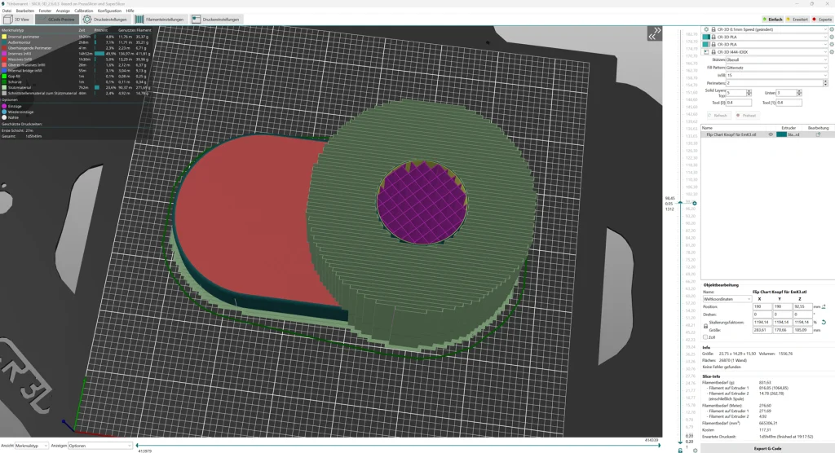
Task: Click the drop-to-bed icon beside Position
Action: (824, 306)
